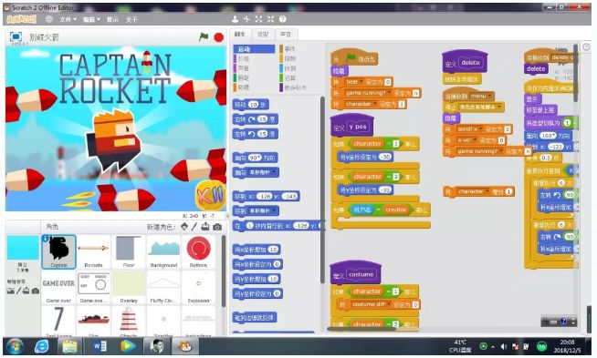597x358 pixels.
Task: Add new sprite from camera icon
Action: 217,227
